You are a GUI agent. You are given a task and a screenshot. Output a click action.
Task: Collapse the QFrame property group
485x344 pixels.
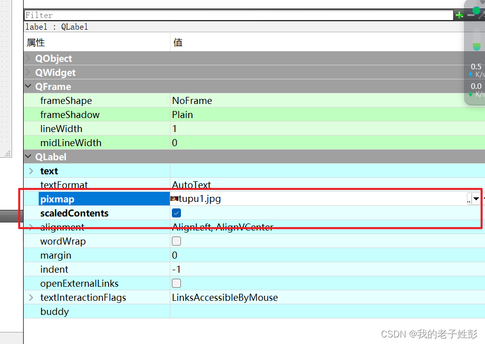(x=29, y=86)
